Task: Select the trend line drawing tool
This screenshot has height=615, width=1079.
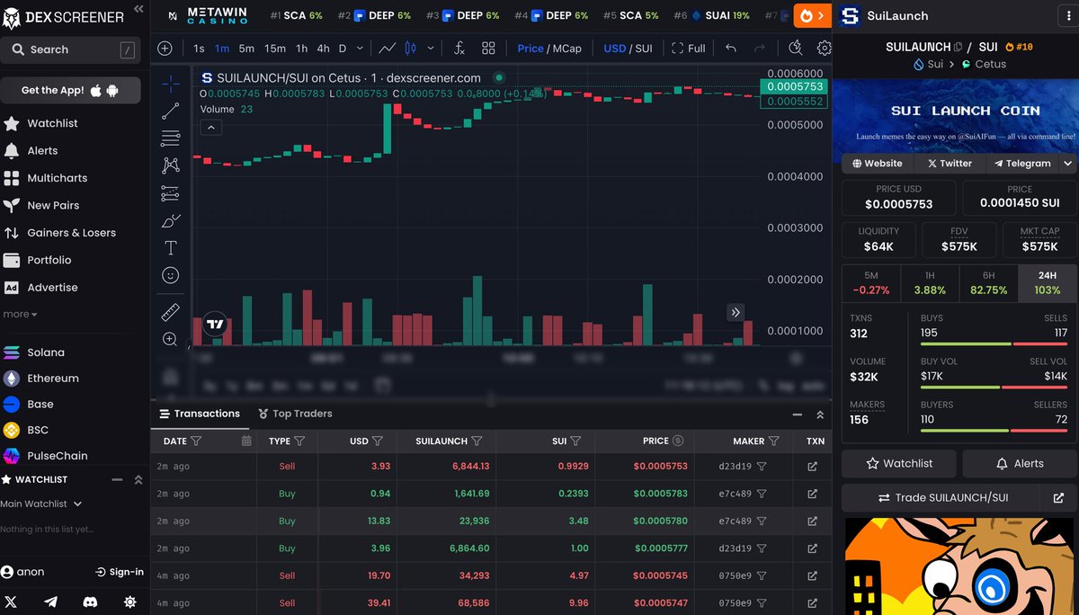Action: point(170,111)
